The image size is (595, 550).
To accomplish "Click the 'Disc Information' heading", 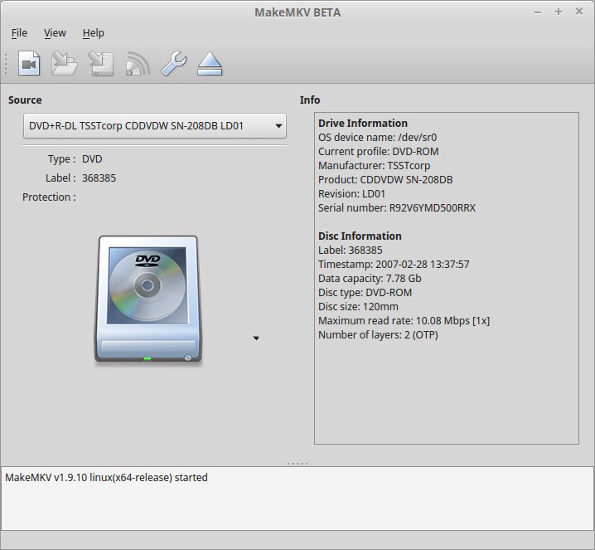I will [x=360, y=236].
